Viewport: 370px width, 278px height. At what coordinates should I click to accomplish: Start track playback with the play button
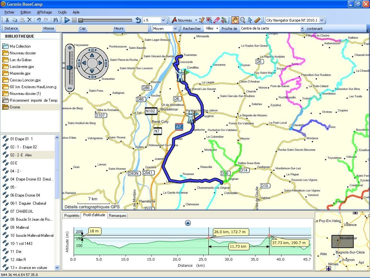[67, 20]
